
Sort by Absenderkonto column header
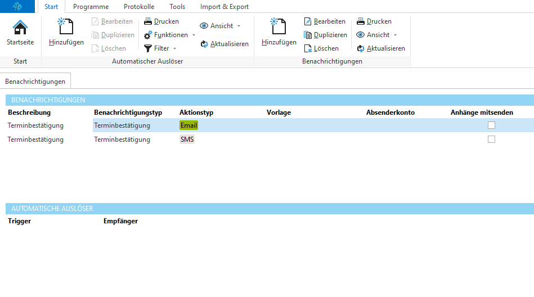(x=391, y=112)
